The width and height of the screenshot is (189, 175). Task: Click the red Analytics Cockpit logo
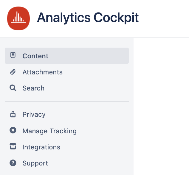(x=18, y=18)
